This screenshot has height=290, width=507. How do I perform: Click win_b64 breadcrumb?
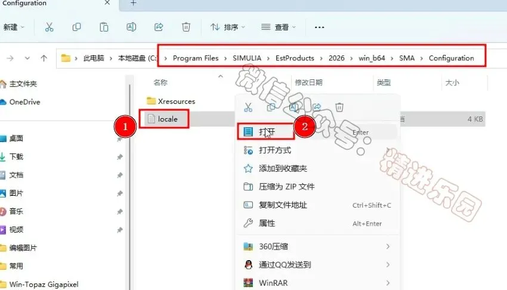(372, 58)
